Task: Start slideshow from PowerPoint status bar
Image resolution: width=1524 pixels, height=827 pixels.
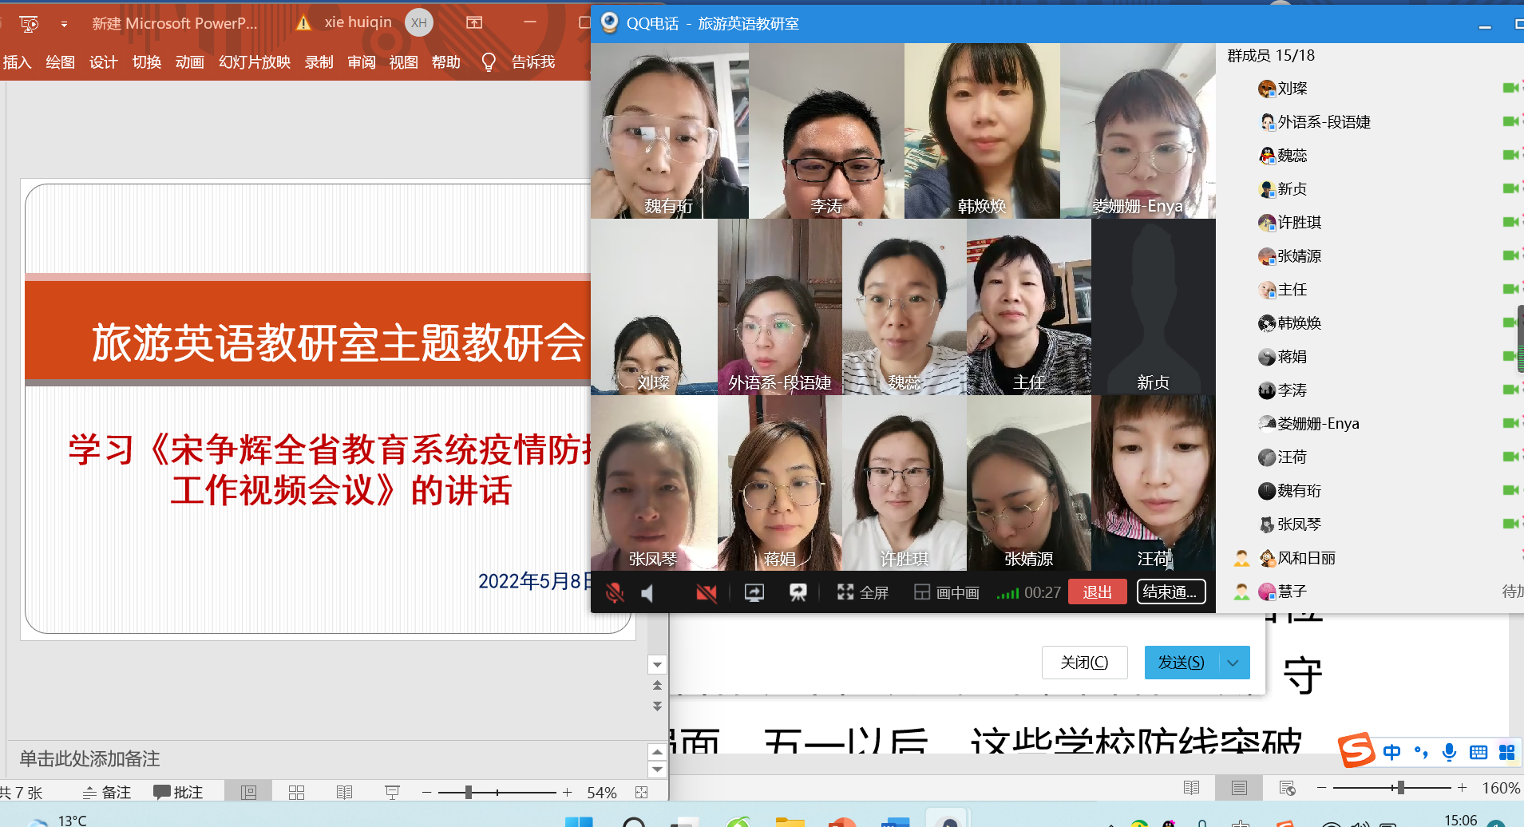Action: [x=392, y=792]
